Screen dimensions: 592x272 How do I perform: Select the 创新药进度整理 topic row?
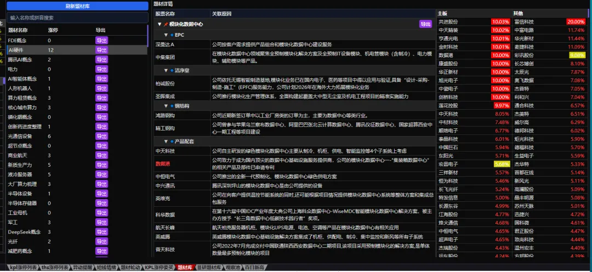click(x=77, y=127)
